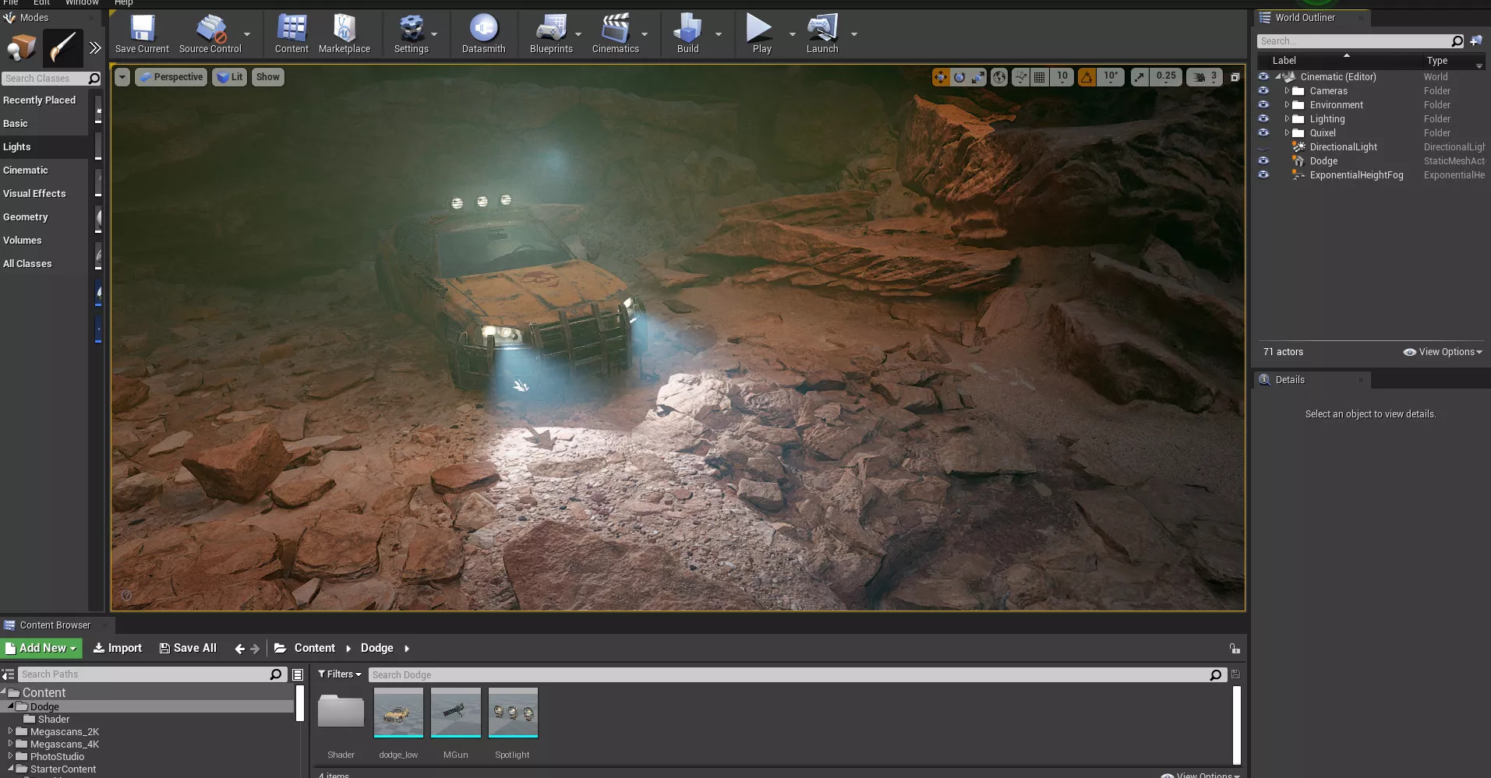This screenshot has height=778, width=1491.
Task: Select the Paint mode brush icon
Action: click(x=62, y=48)
